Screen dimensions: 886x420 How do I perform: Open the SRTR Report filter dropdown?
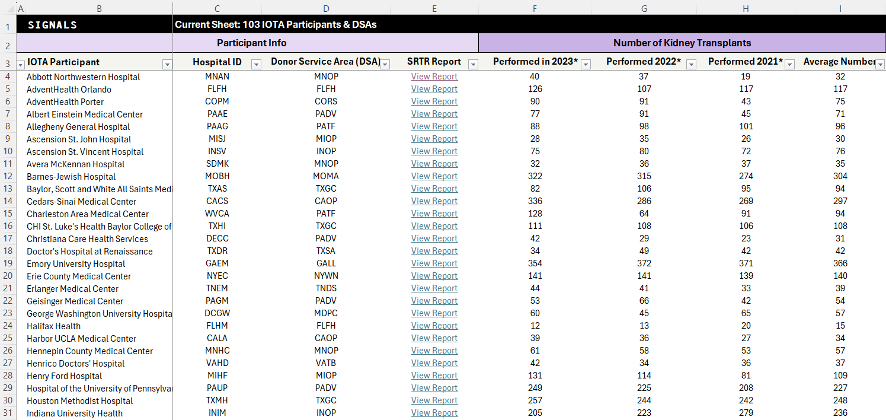tap(473, 64)
